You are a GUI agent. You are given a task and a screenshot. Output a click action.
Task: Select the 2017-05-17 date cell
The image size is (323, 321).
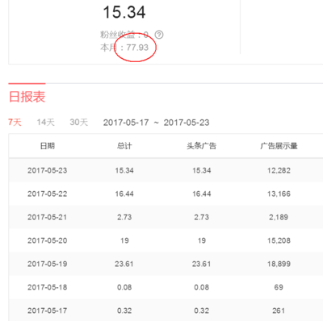pyautogui.click(x=48, y=311)
